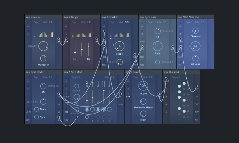Toggle the F note in Quant x4
This screenshot has height=143, width=239.
coord(184,100)
